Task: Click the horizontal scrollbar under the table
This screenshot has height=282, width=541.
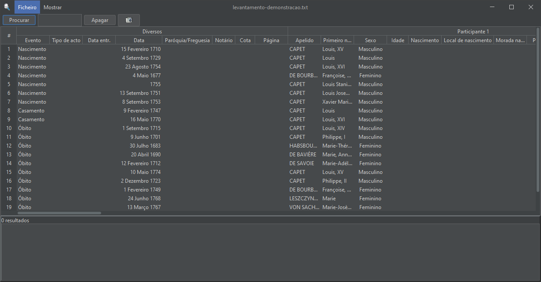Action: click(59, 213)
